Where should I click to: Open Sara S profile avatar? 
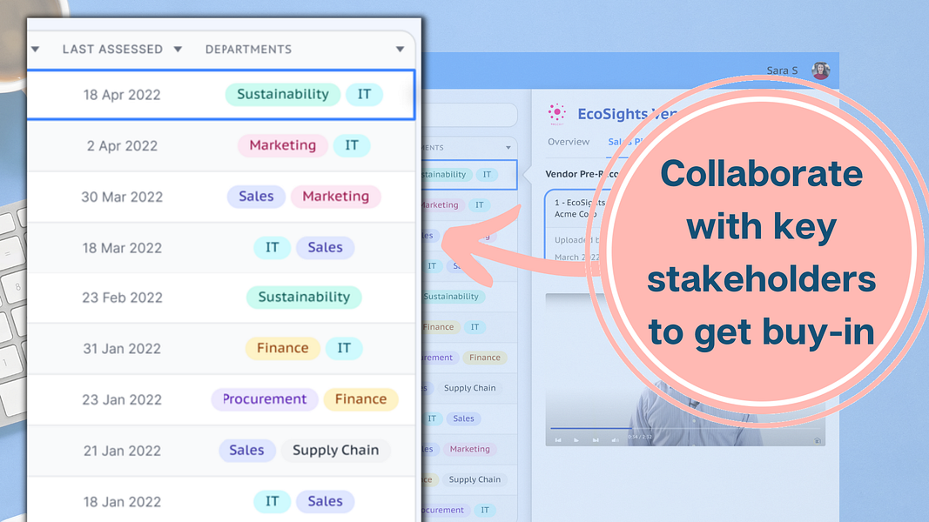pyautogui.click(x=820, y=70)
